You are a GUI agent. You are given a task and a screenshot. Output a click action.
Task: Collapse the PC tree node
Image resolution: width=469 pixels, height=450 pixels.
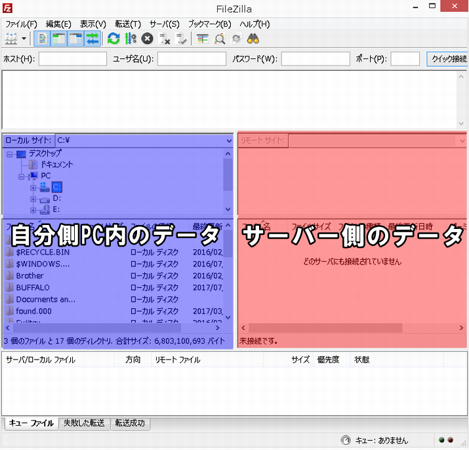click(x=21, y=176)
